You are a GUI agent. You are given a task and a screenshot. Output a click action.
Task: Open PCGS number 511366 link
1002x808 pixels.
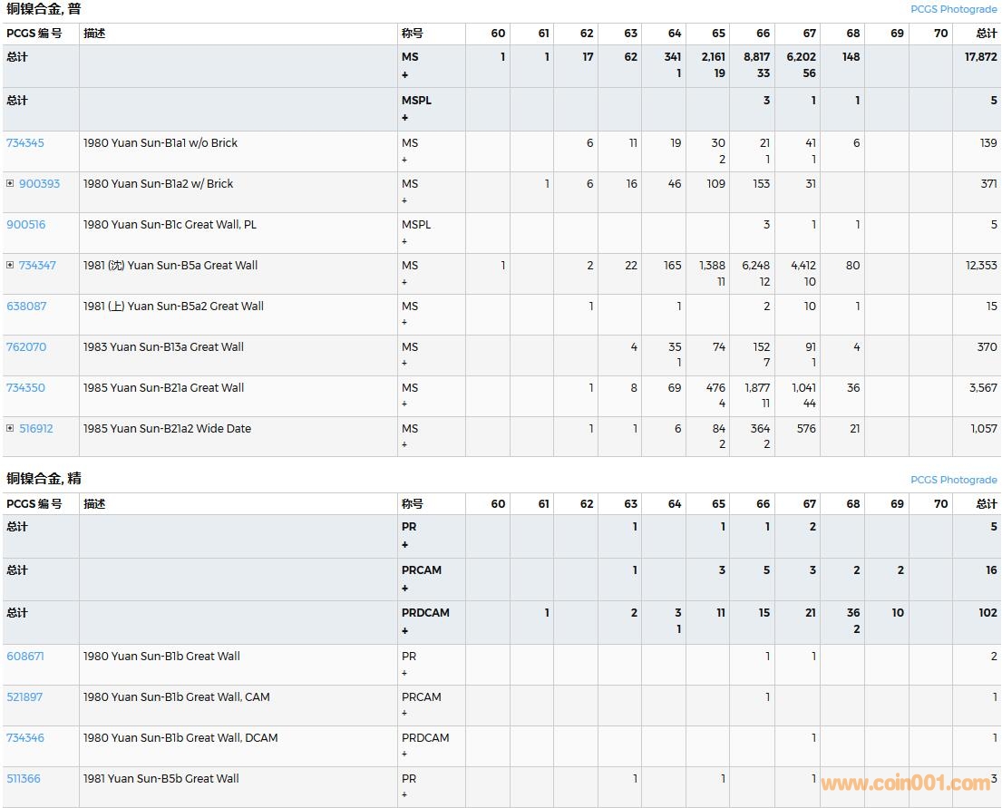click(x=24, y=778)
